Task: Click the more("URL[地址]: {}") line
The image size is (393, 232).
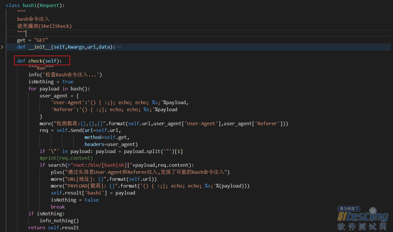Action: click(x=104, y=179)
